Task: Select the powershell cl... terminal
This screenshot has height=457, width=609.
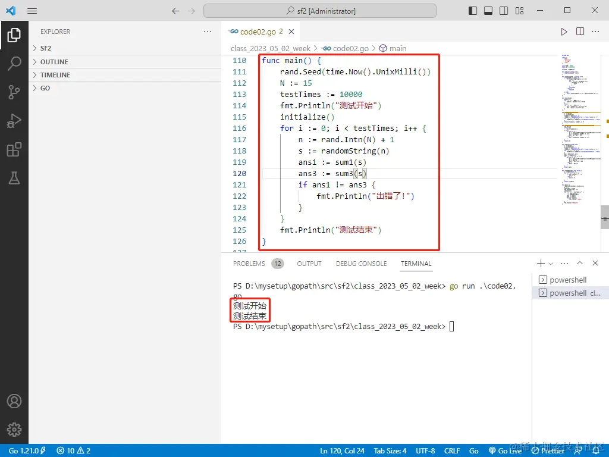Action: coord(570,293)
